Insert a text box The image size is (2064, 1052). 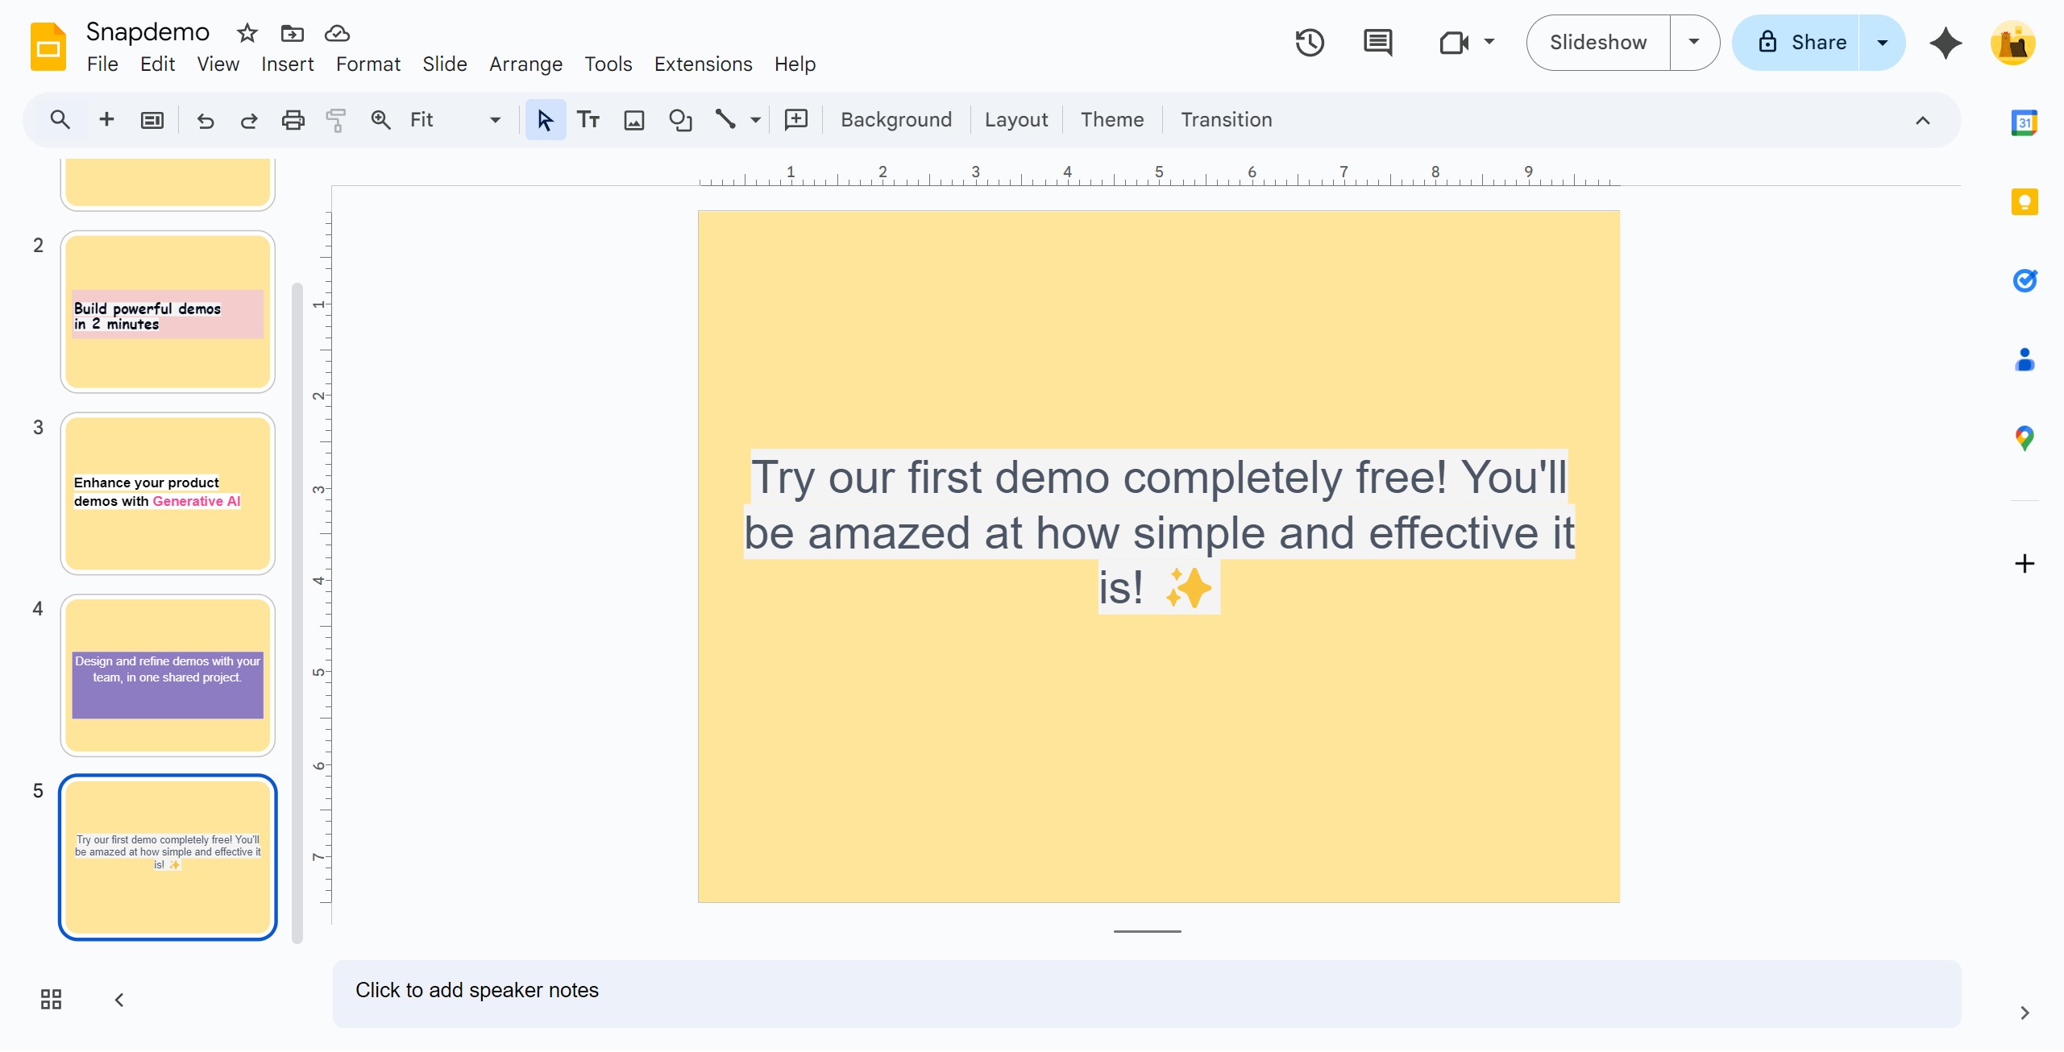coord(588,120)
